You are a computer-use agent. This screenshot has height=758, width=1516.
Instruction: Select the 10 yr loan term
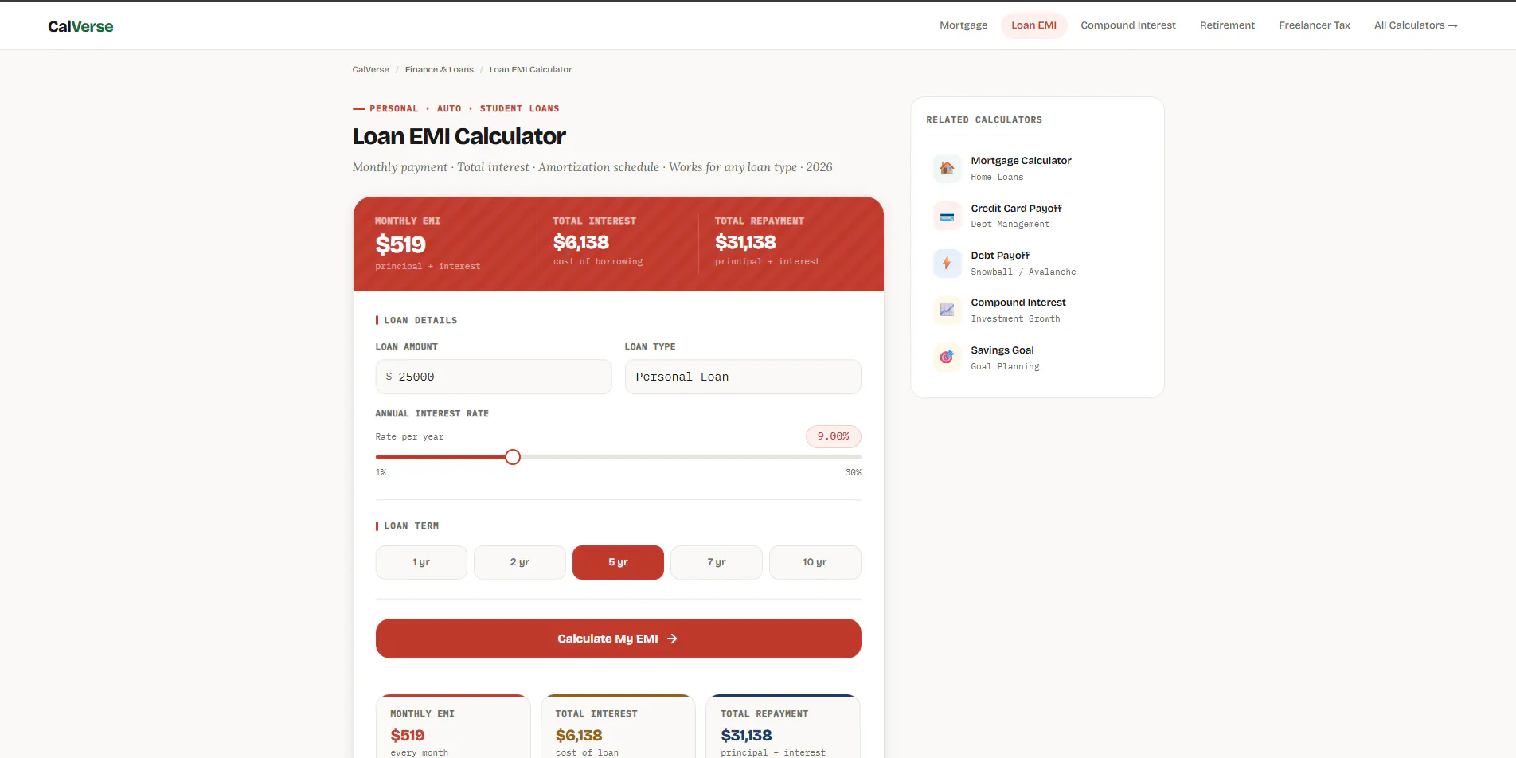click(x=815, y=562)
